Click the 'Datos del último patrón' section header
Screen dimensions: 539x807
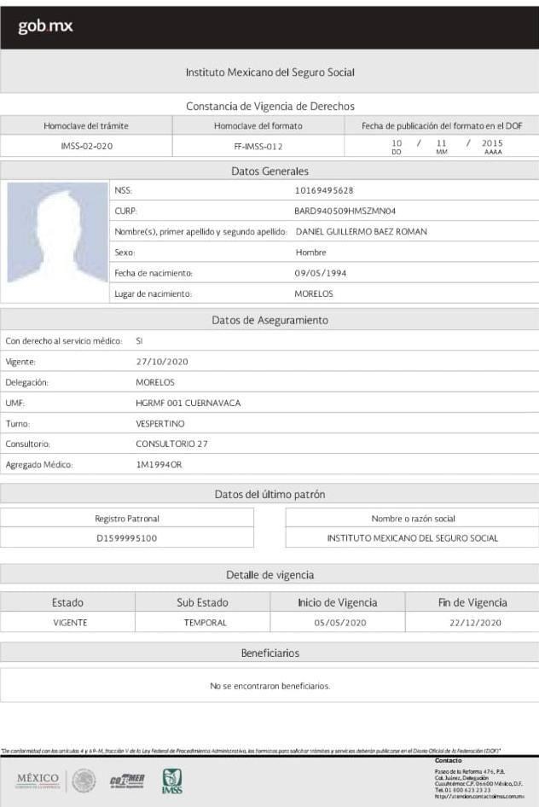270,494
